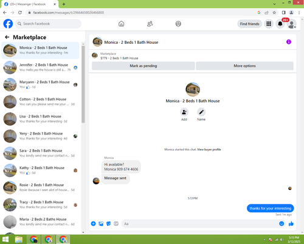
Task: Open the Windows Start button
Action: pos(5,240)
